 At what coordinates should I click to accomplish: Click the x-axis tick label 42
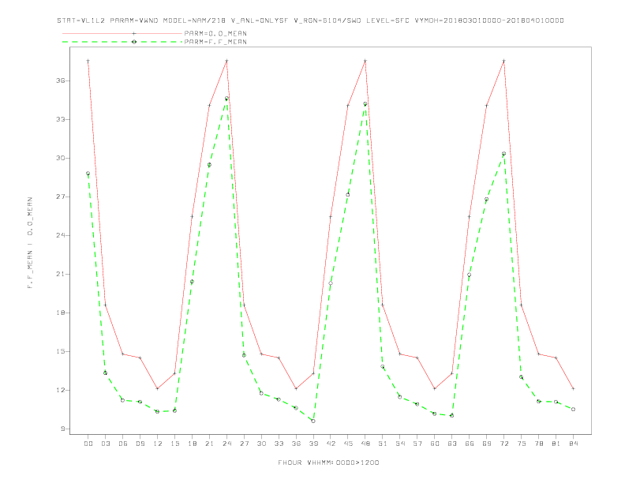coord(331,444)
